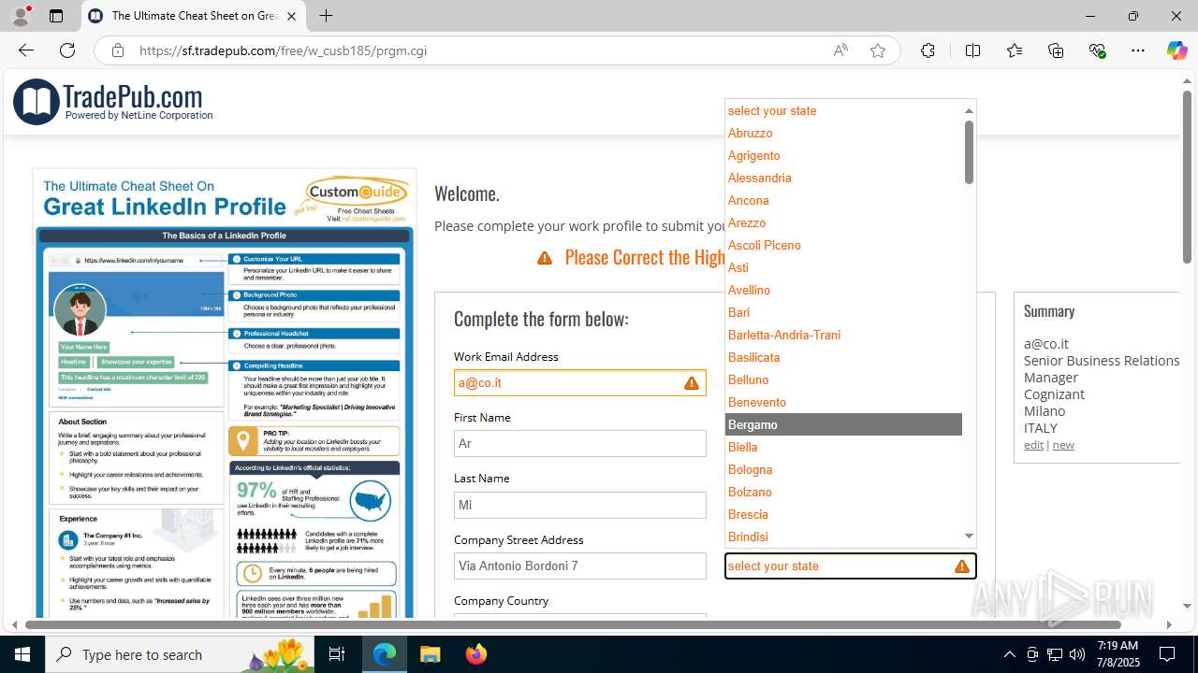Select Ascoli Piceno from the list
The image size is (1198, 673).
click(843, 245)
